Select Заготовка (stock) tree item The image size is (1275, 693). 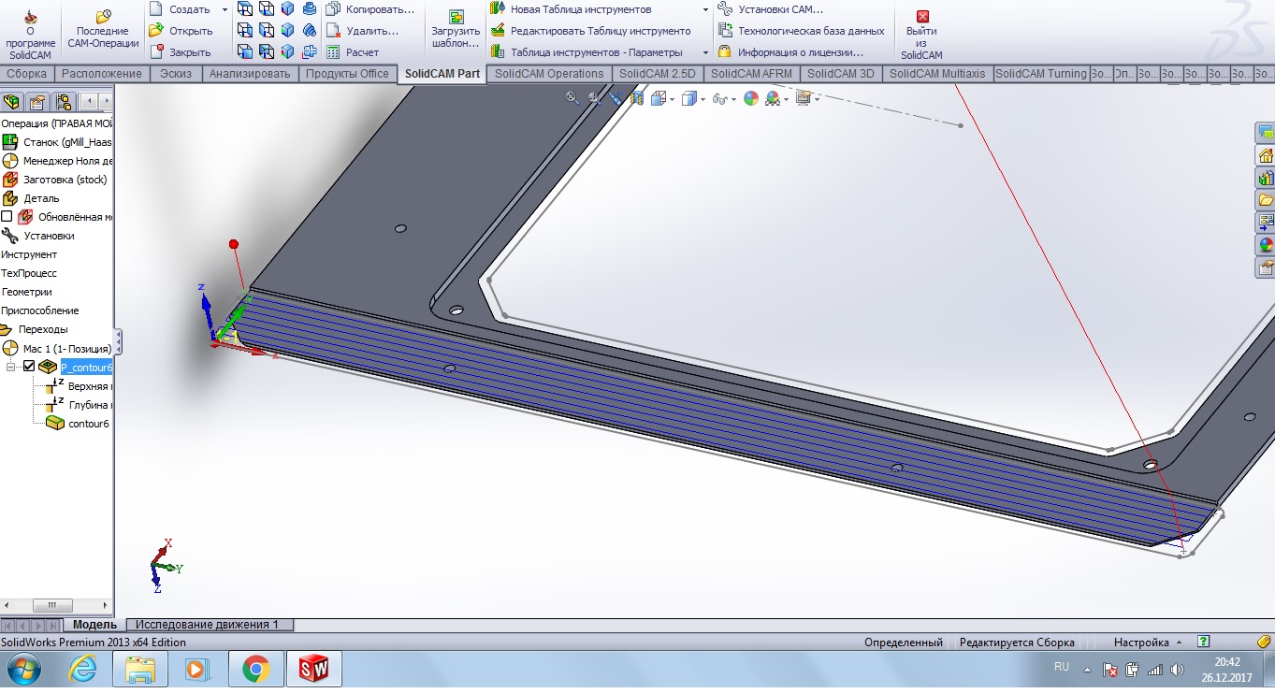coord(55,180)
